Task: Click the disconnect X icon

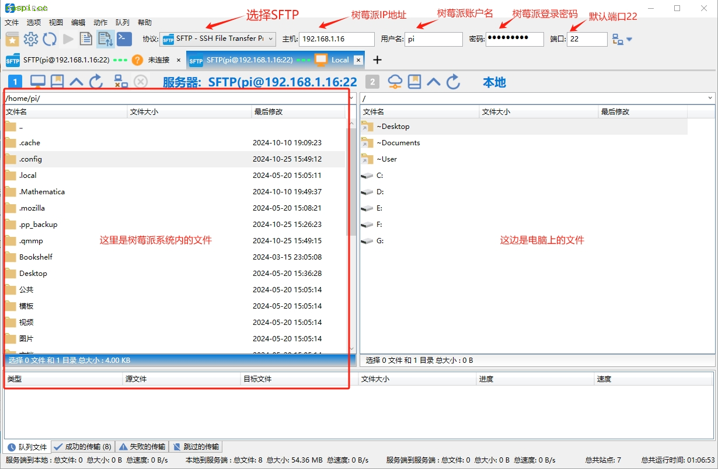Action: [140, 82]
